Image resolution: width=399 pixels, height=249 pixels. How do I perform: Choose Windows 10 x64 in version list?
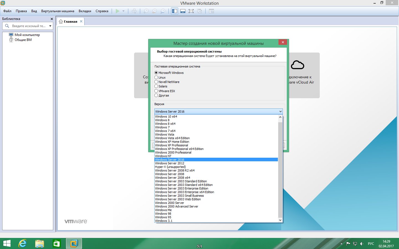tap(216, 116)
